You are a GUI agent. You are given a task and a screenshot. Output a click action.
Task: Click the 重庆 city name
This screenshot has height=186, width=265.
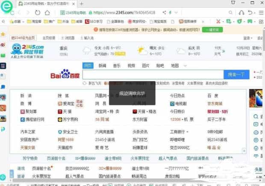[64, 48]
